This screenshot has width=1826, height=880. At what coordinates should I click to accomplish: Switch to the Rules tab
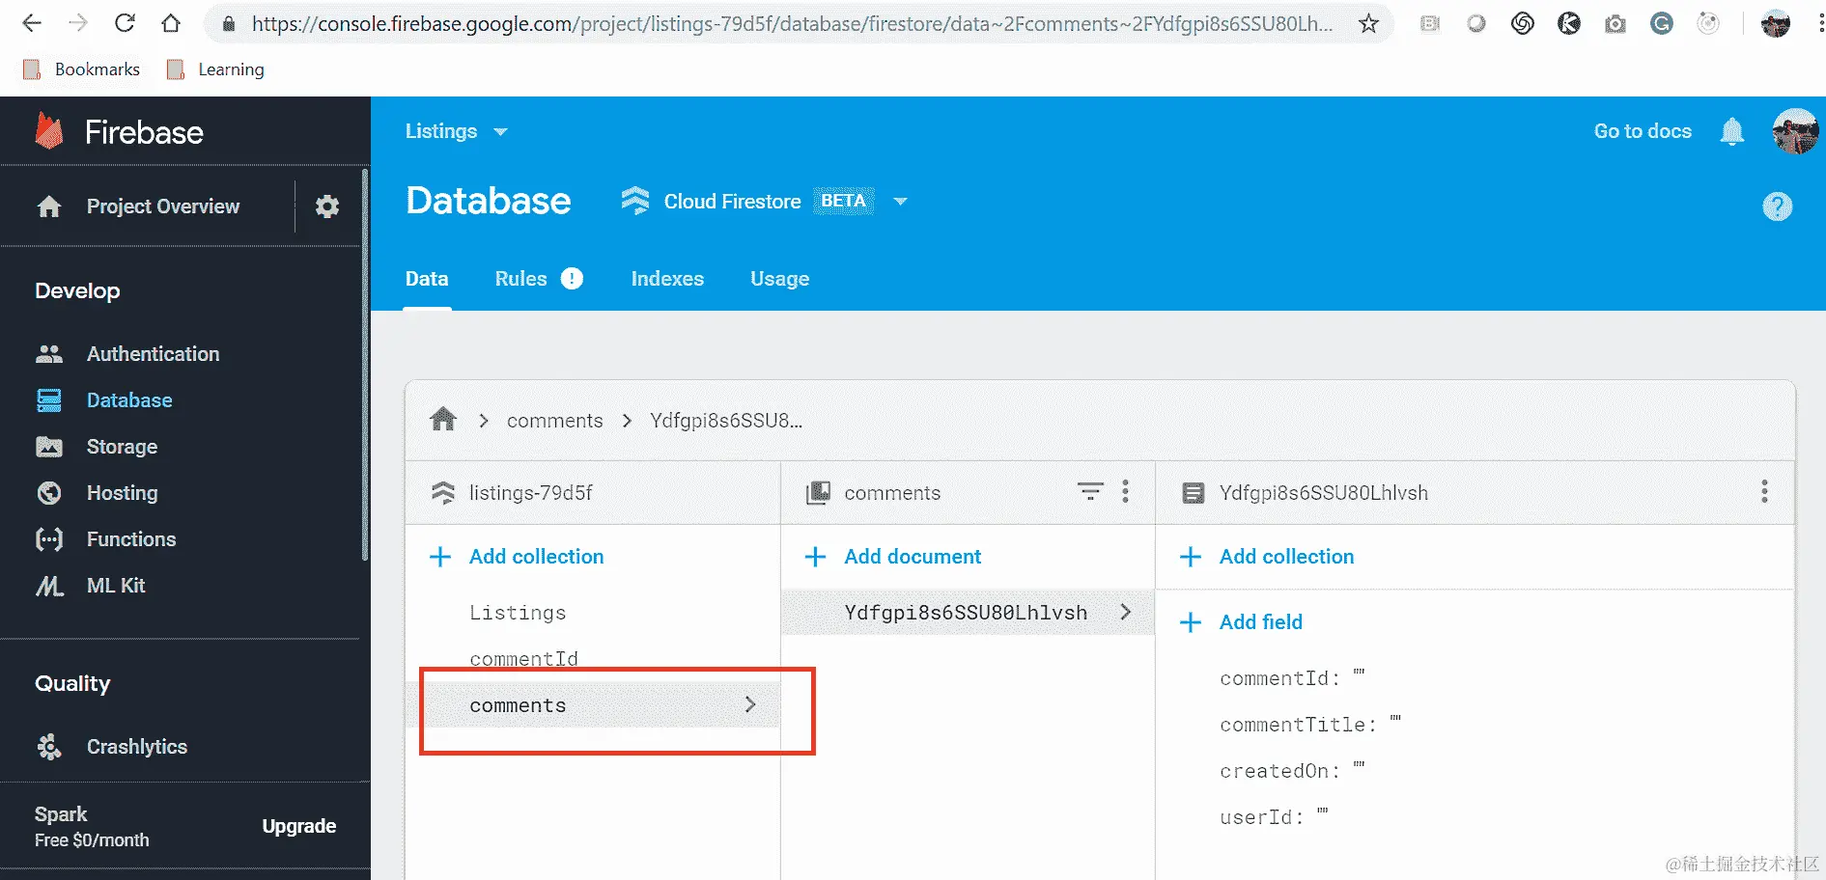(x=521, y=279)
